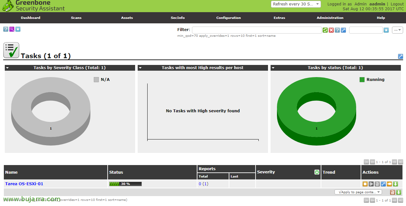Stop the running Tarea OS-ESXi-01 task
The width and height of the screenshot is (406, 206).
click(x=365, y=184)
